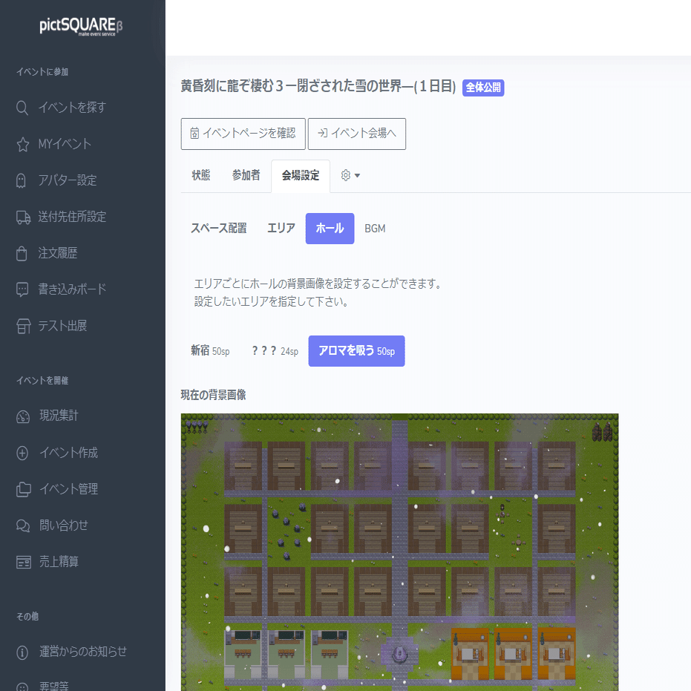Image resolution: width=691 pixels, height=691 pixels.
Task: Open the BGM sub-tab
Action: tap(375, 229)
